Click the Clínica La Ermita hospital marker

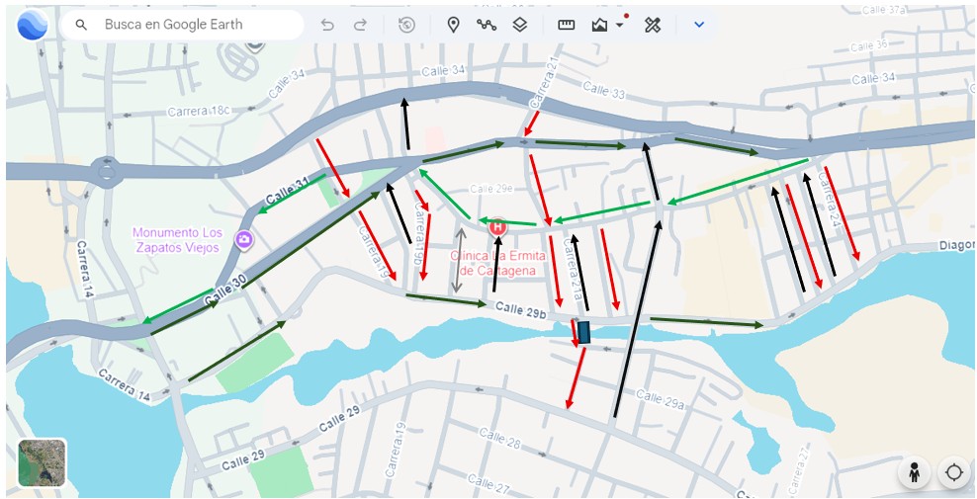497,226
